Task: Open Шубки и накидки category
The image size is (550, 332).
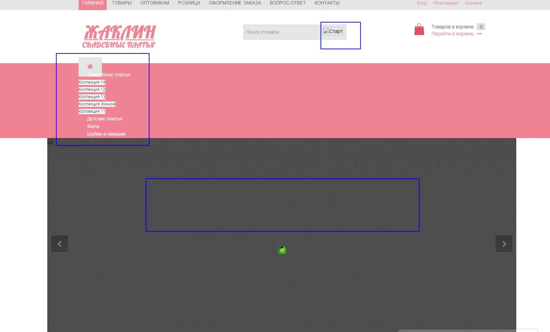Action: coord(106,134)
